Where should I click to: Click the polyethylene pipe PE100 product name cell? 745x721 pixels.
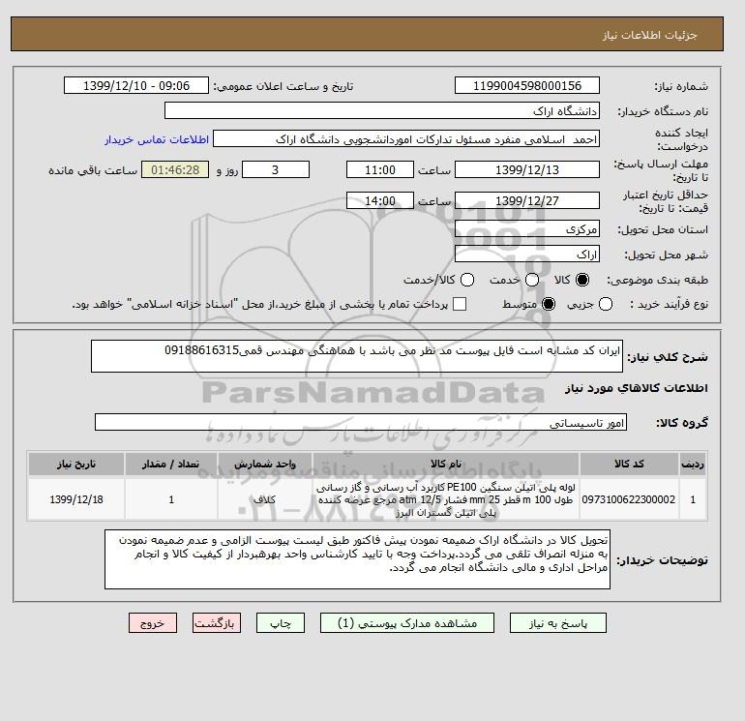click(446, 499)
